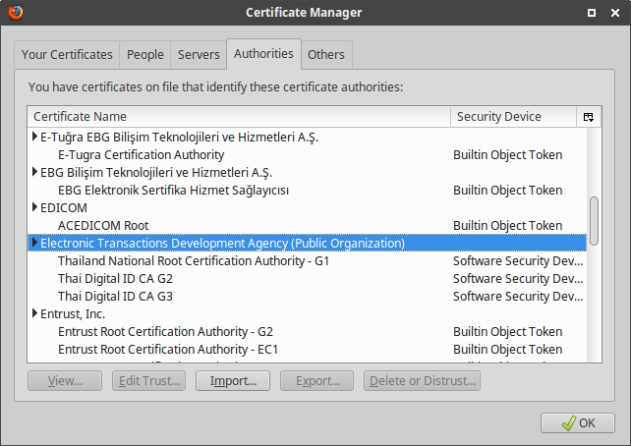Click the Import... button
The image size is (631, 446).
point(233,381)
